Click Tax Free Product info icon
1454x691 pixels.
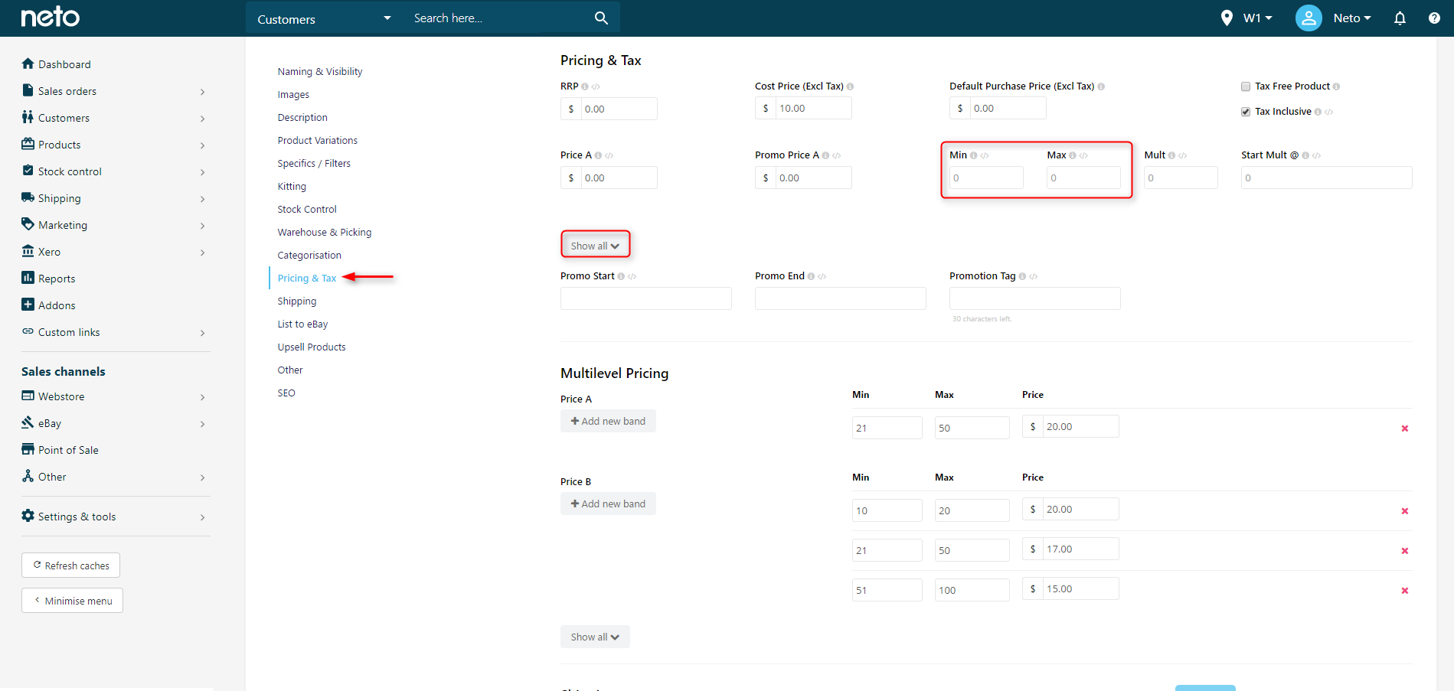[x=1336, y=86]
